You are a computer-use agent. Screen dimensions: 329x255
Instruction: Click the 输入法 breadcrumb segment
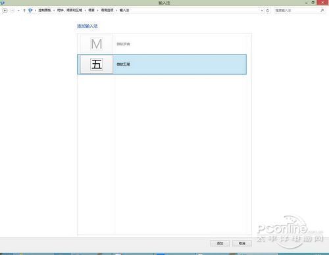coord(124,11)
